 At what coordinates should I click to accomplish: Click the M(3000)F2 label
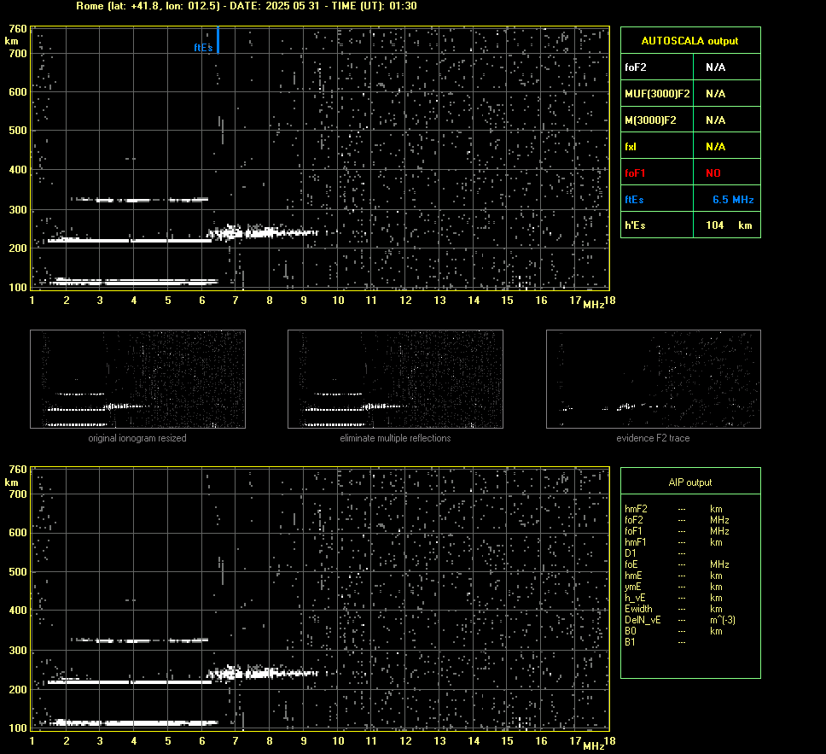point(650,120)
